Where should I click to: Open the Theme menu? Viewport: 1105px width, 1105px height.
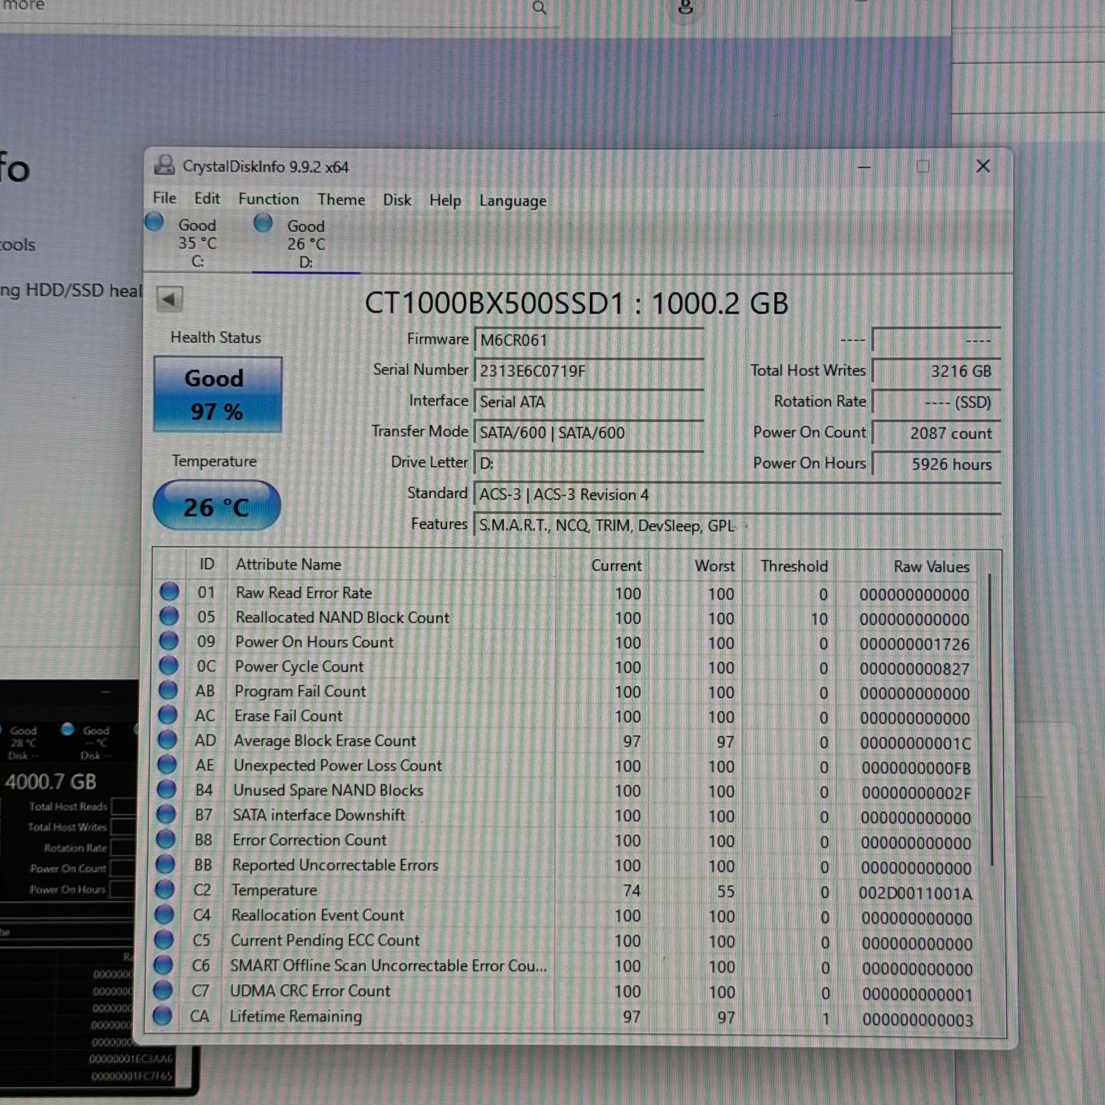(x=341, y=200)
